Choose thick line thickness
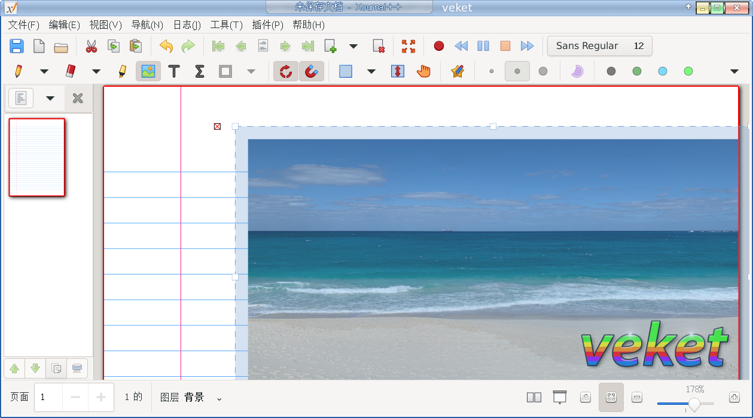753x418 pixels. 543,71
